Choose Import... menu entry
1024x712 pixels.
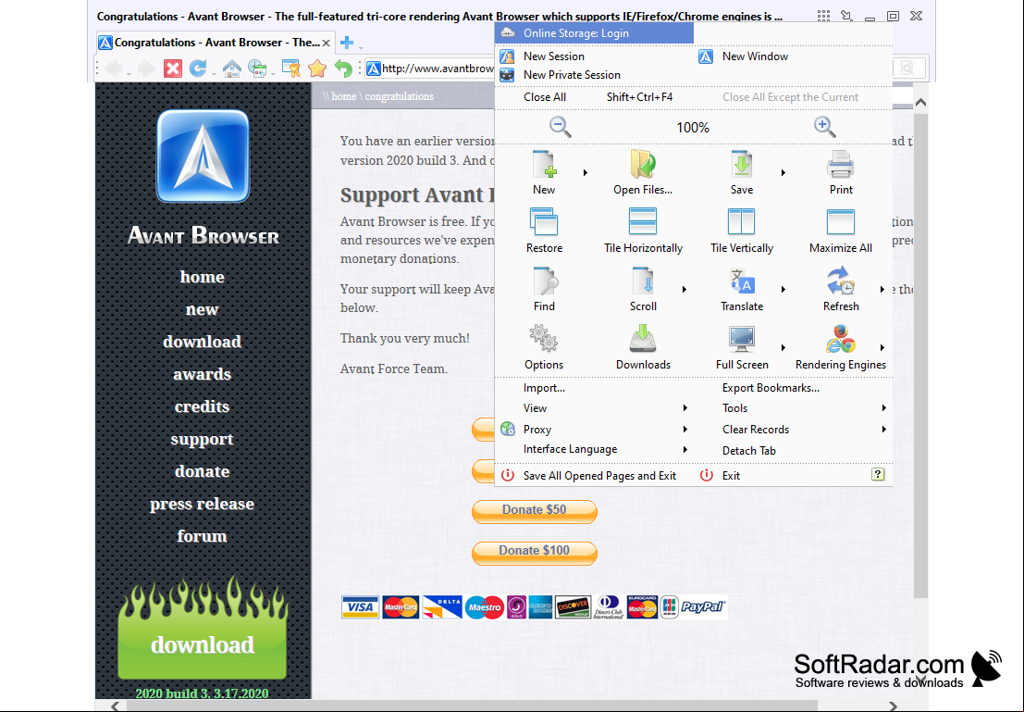(x=594, y=388)
